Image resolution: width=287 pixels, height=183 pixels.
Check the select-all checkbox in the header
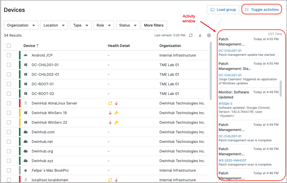9,46
